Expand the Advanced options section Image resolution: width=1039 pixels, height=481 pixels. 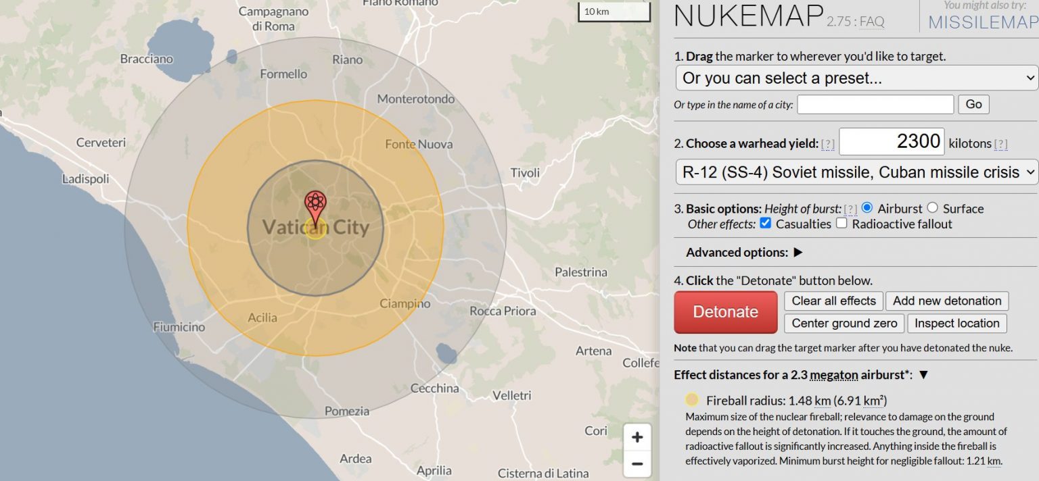point(798,253)
